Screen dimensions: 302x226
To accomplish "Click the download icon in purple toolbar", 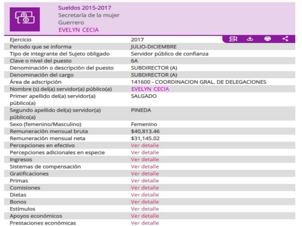I will coord(250,39).
